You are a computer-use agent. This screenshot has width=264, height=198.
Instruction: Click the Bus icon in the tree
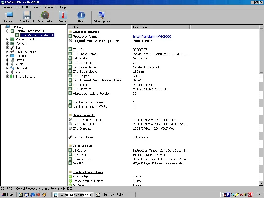coord(12,47)
